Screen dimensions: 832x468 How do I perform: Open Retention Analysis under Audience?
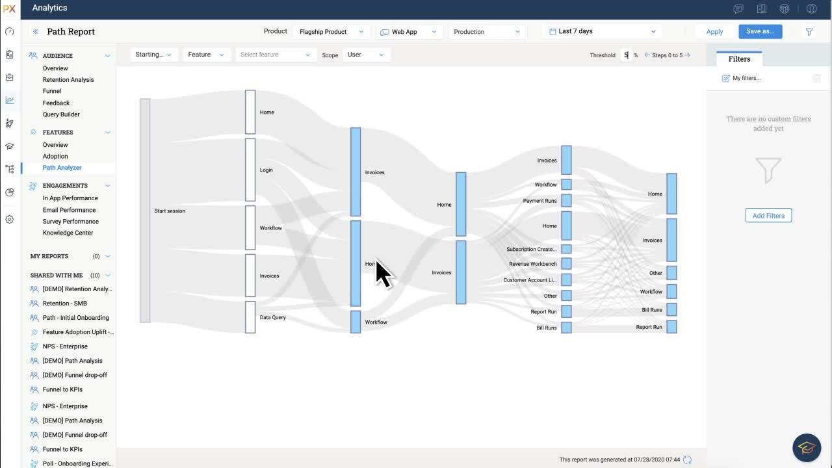coord(68,80)
